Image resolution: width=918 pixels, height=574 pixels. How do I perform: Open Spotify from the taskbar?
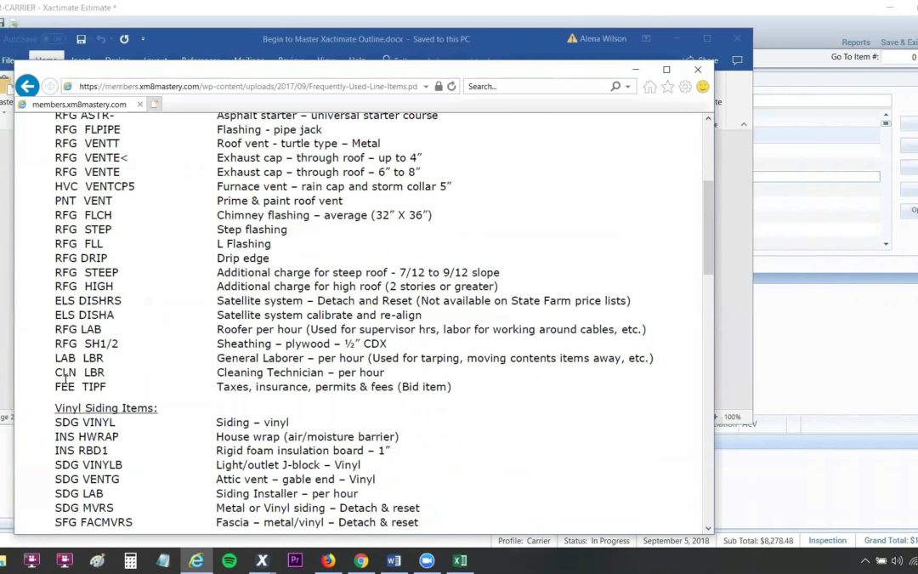[x=229, y=560]
